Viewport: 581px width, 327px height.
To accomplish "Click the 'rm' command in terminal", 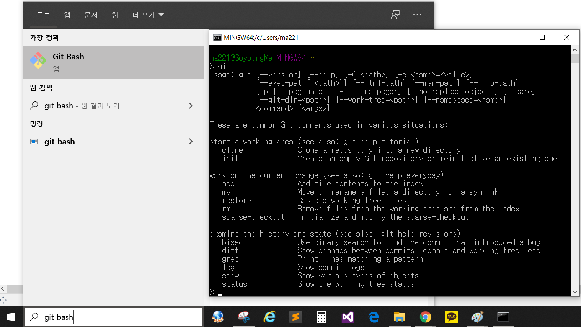I will (x=226, y=209).
